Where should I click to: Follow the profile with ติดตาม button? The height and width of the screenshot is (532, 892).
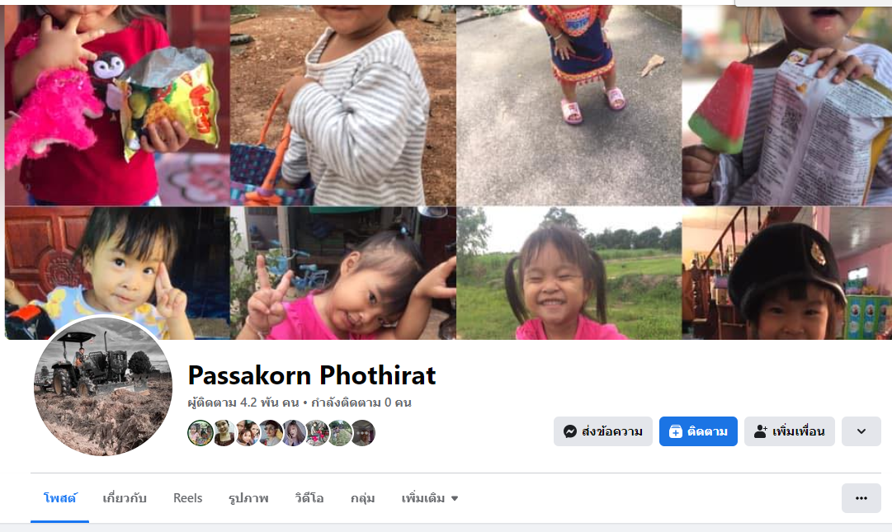(x=698, y=431)
